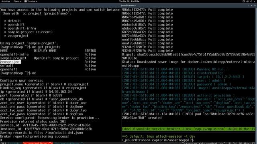Click 'sample-project (current)' list entry
Image resolution: width=257 pixels, height=144 pixels.
(x=30, y=32)
